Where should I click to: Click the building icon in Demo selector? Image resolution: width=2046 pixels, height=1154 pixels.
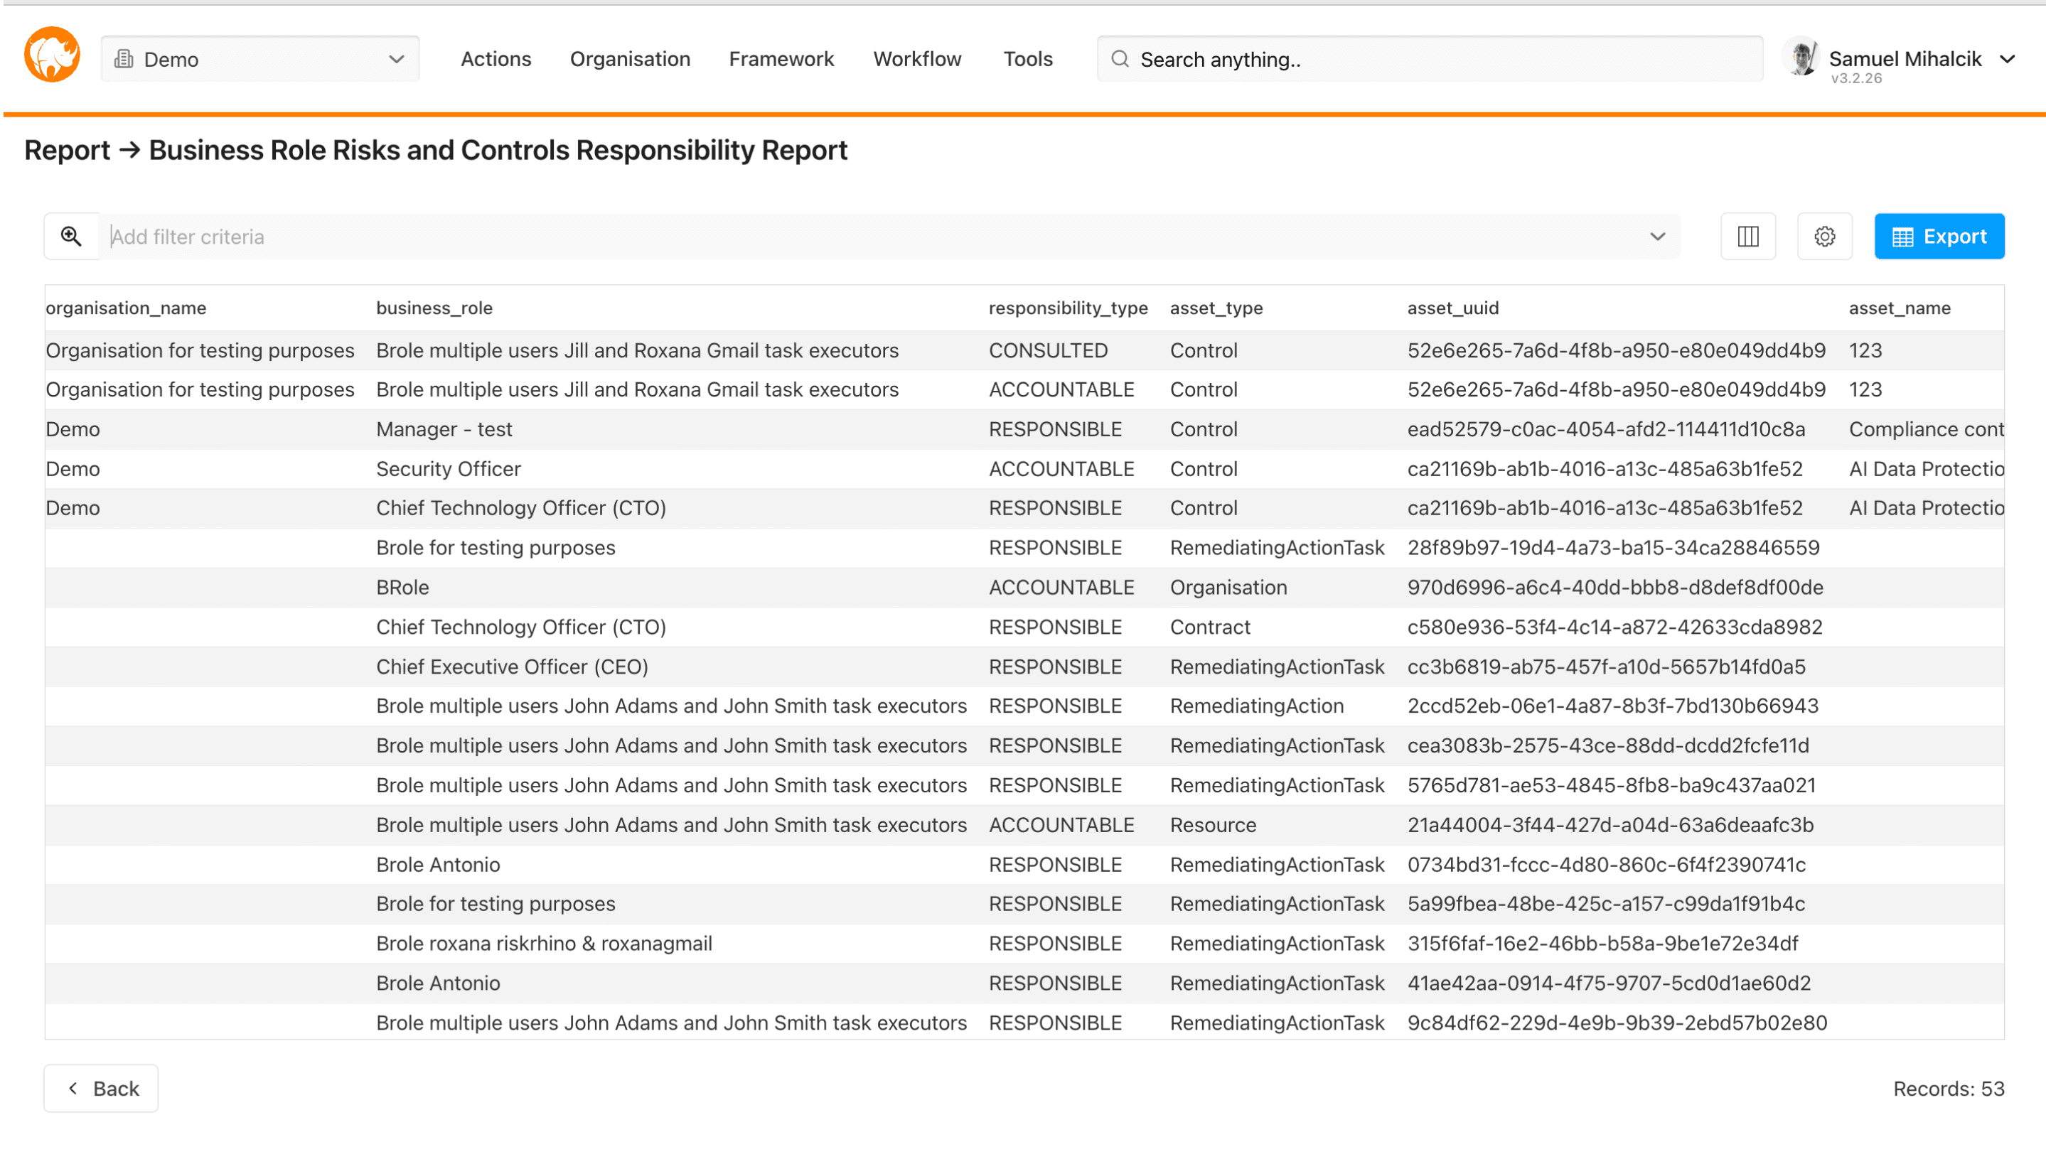click(124, 59)
